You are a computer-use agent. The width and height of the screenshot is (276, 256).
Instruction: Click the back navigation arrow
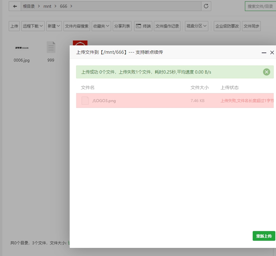tap(14, 6)
